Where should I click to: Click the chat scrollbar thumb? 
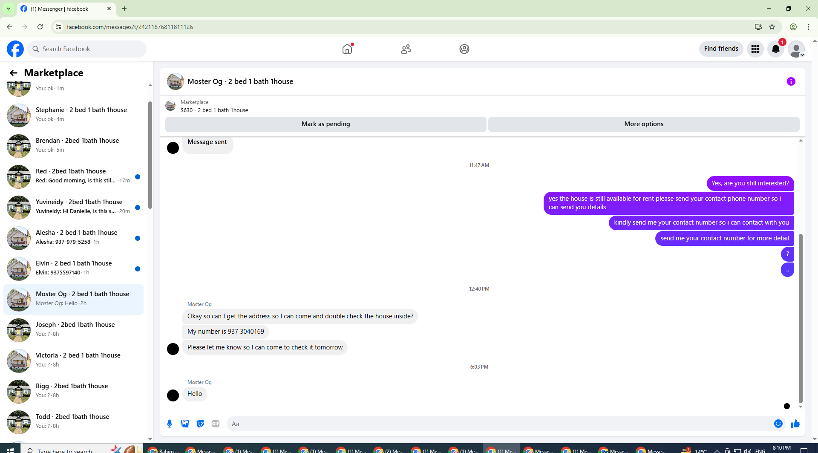coord(801,318)
